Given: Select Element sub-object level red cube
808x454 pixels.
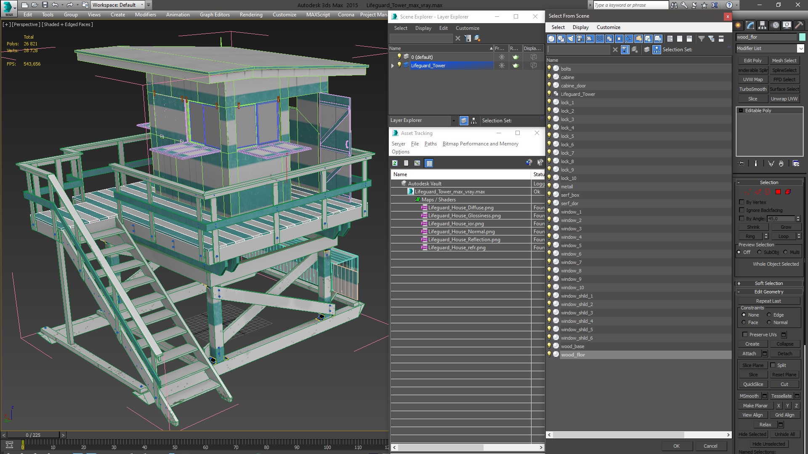Looking at the screenshot, I should click(788, 192).
